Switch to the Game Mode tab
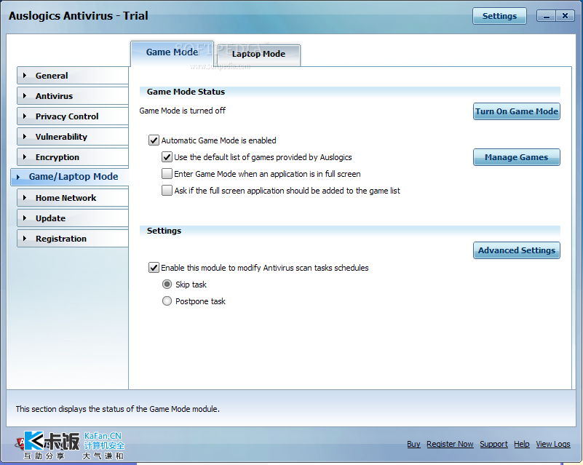 [x=172, y=52]
